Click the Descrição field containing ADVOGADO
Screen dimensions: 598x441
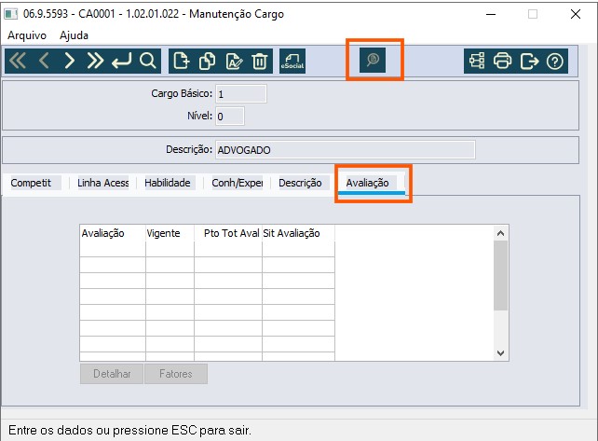tap(346, 150)
